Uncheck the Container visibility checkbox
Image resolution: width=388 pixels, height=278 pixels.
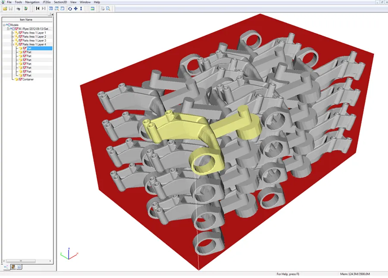20,79
